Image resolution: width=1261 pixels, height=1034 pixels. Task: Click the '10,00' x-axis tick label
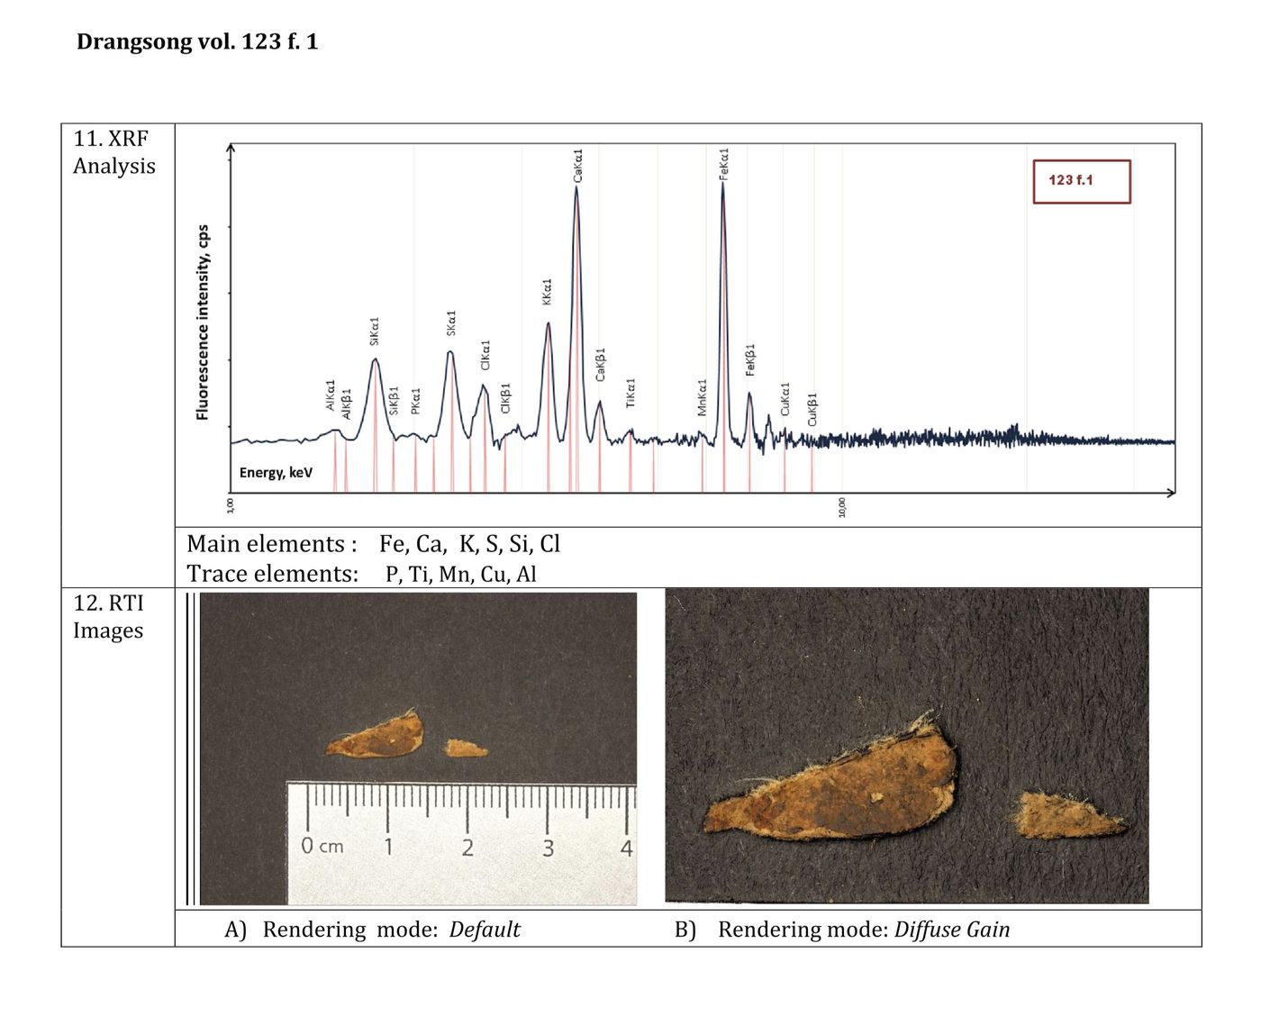[x=842, y=507]
